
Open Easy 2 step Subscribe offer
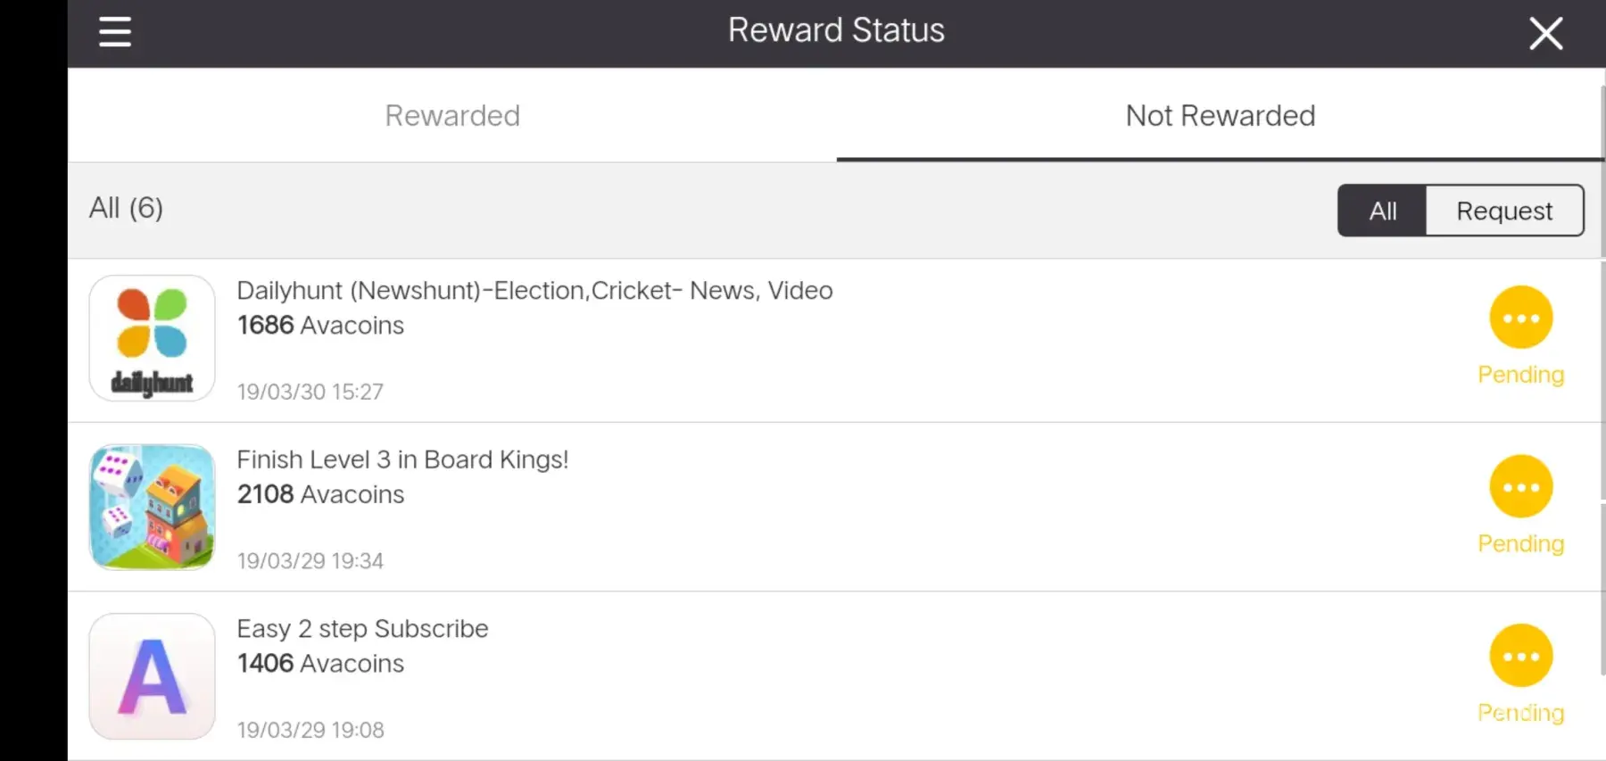(362, 629)
